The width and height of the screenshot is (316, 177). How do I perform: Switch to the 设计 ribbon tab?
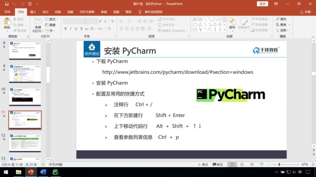(45, 12)
